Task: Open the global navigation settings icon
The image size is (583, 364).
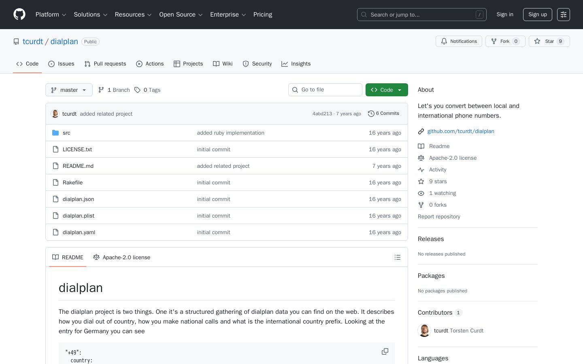Action: click(564, 15)
